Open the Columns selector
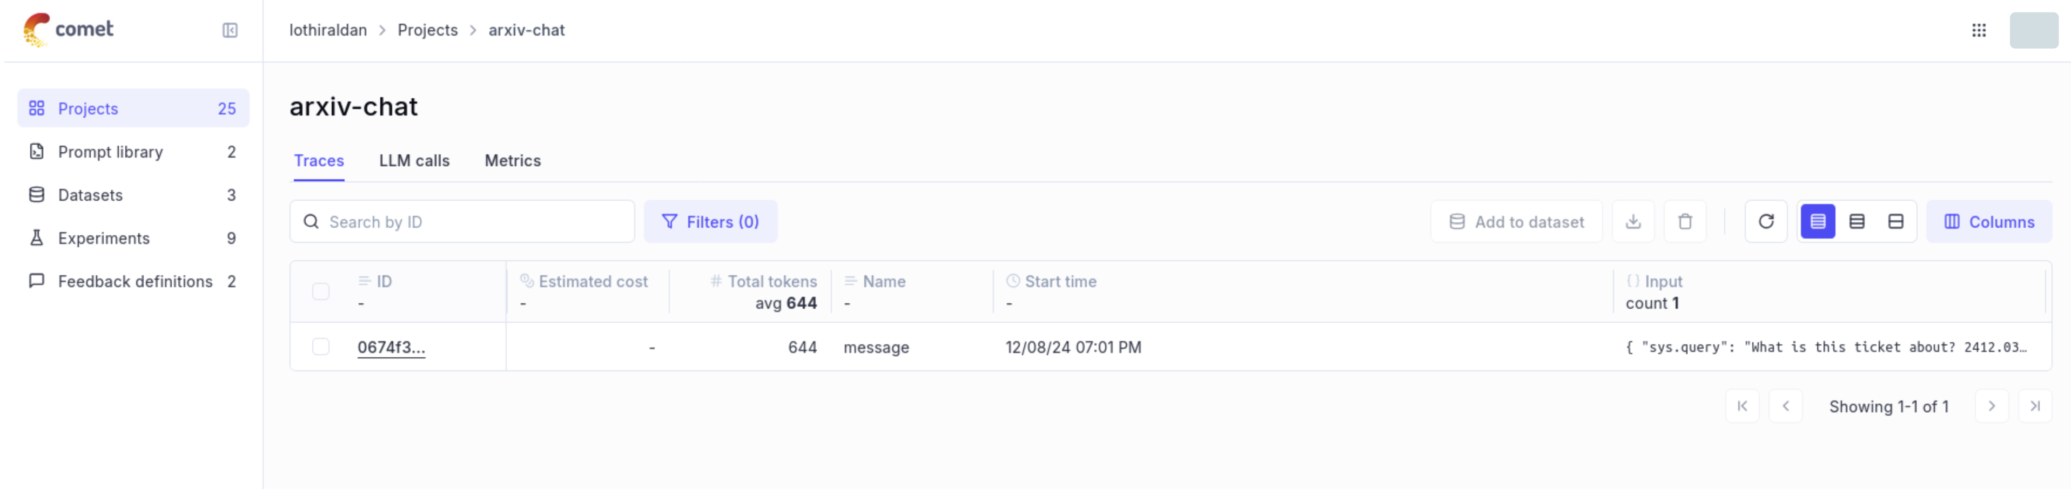The image size is (2071, 489). (1989, 222)
